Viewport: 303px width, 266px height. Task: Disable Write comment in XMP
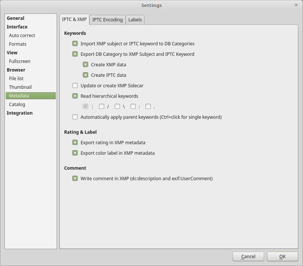(x=75, y=179)
